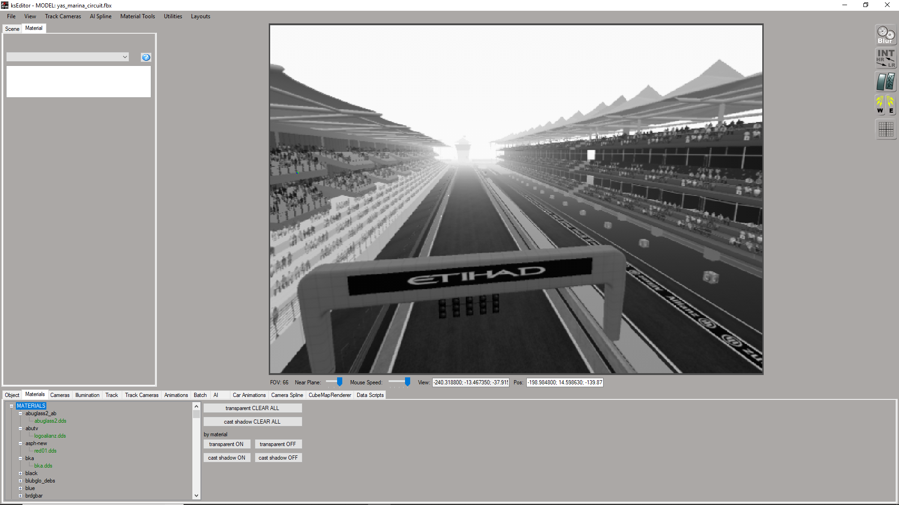Image resolution: width=899 pixels, height=505 pixels.
Task: Switch to the Cameras tab
Action: click(60, 395)
